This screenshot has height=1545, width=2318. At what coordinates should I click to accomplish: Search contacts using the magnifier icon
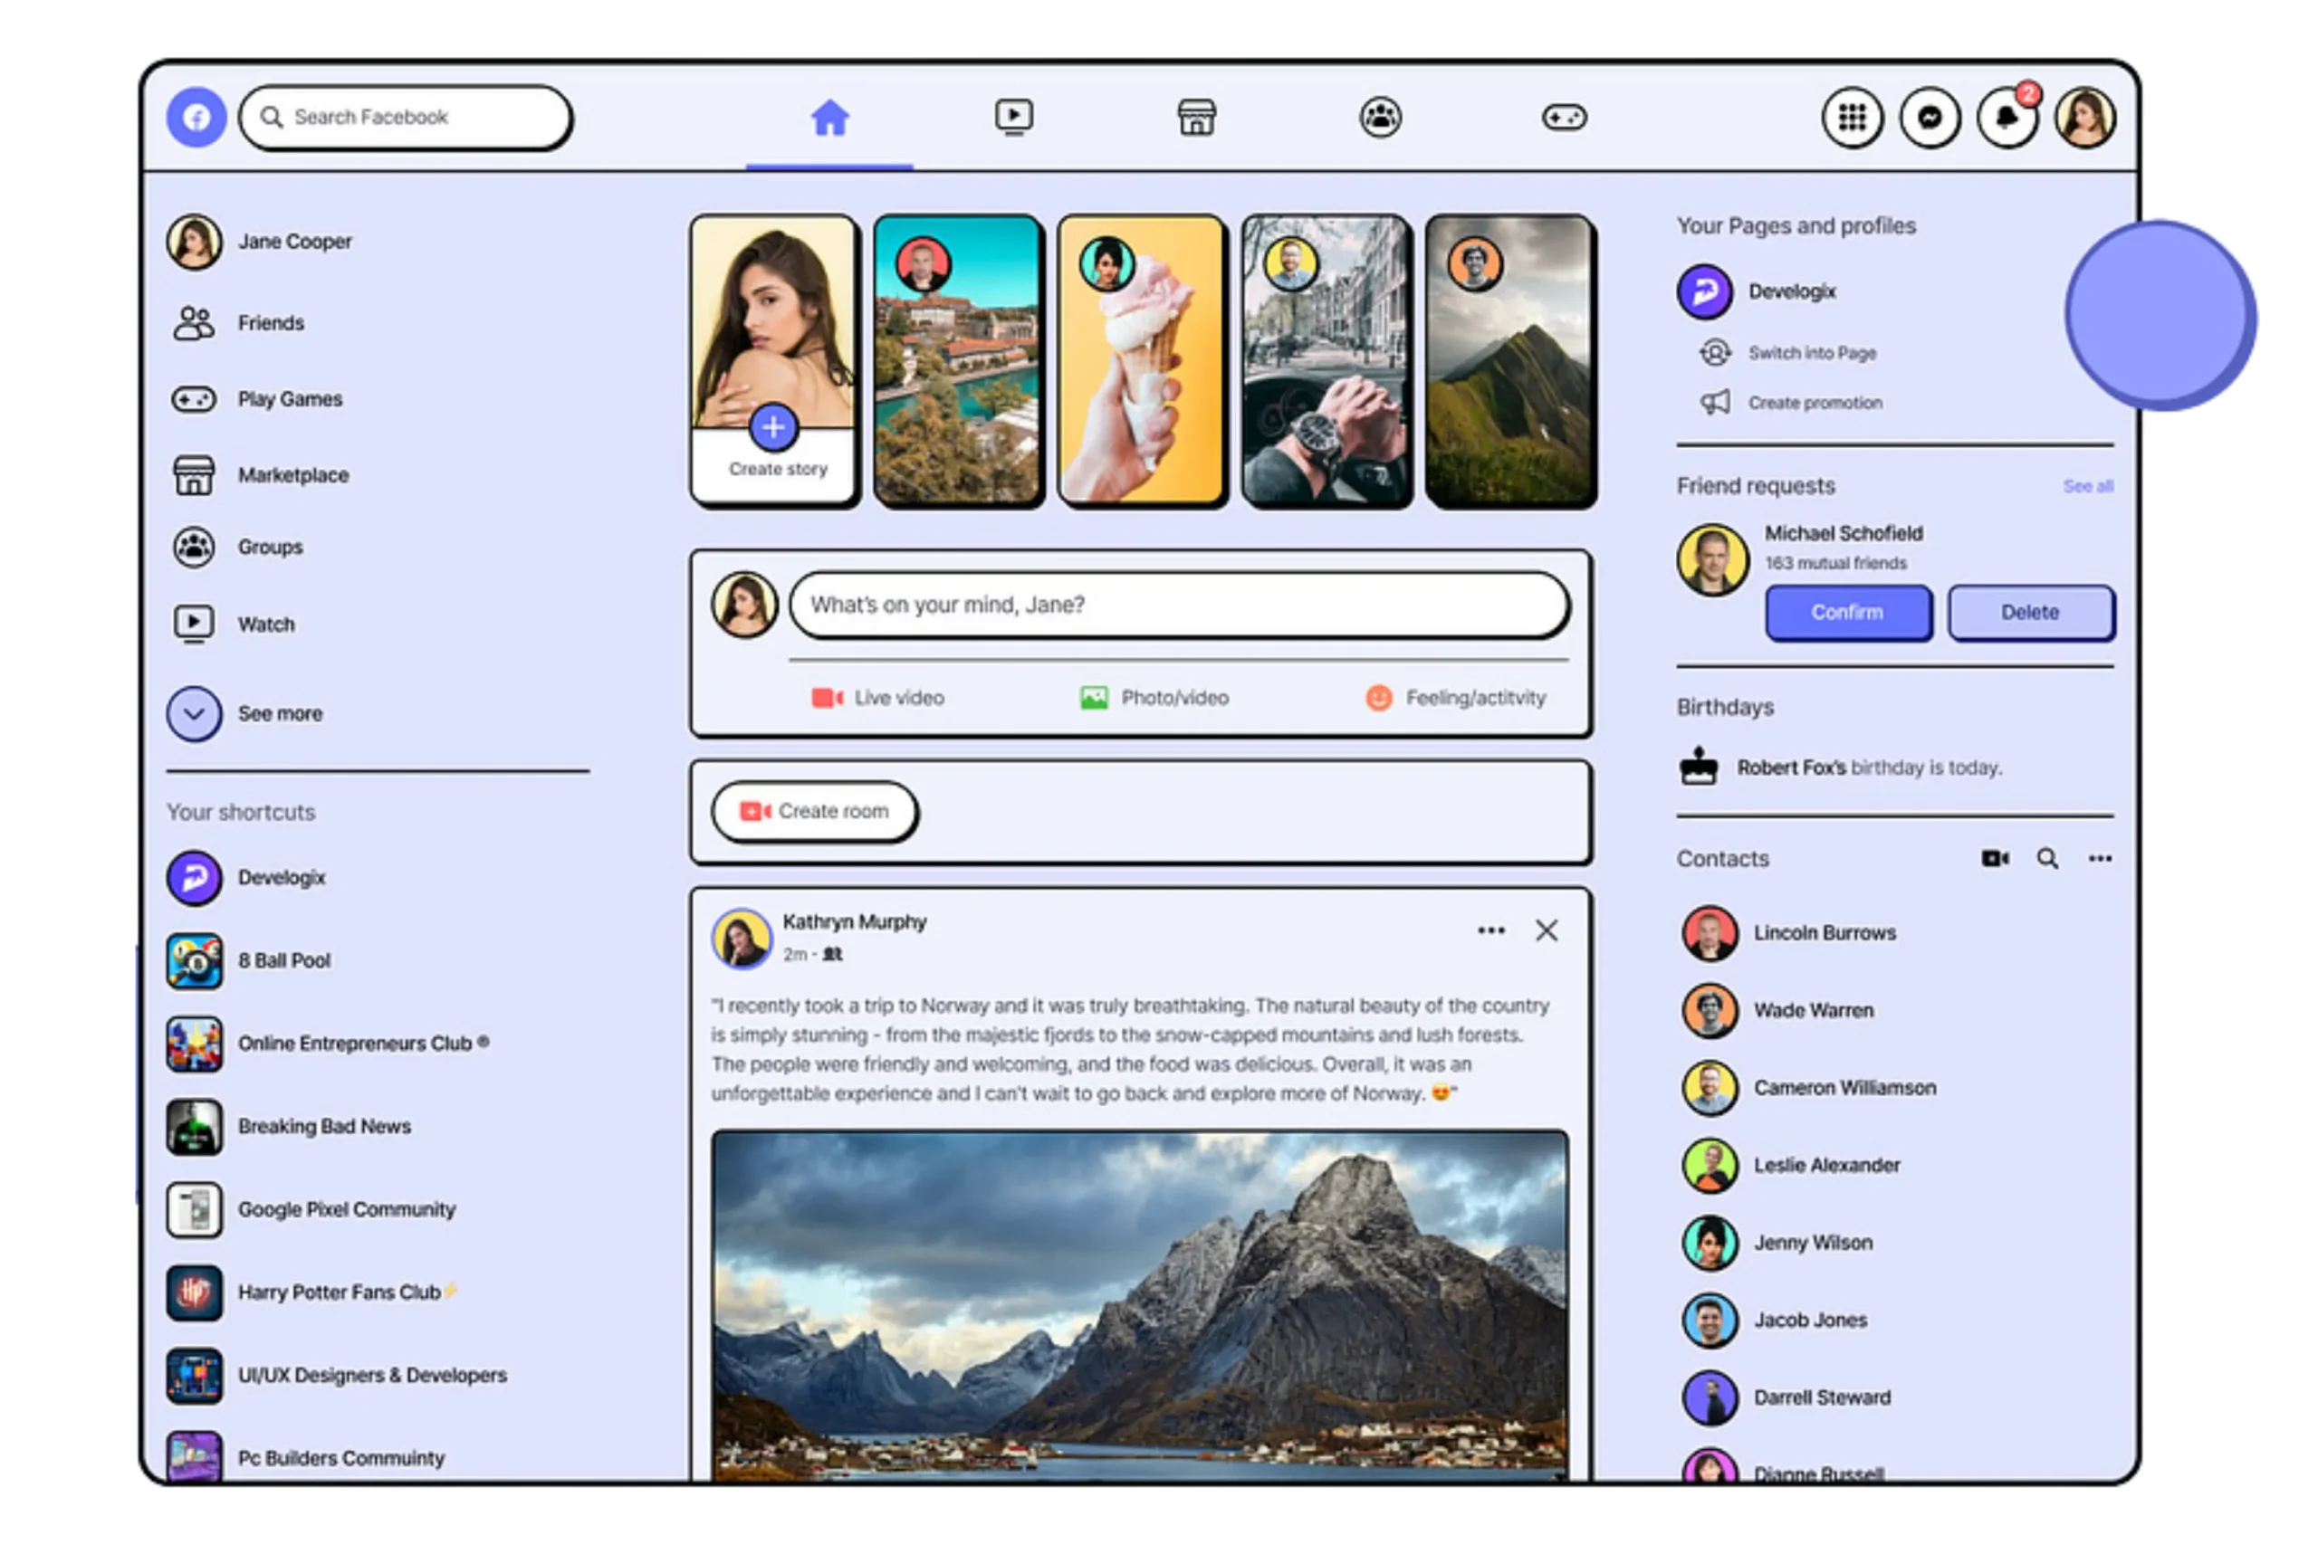click(x=2048, y=858)
